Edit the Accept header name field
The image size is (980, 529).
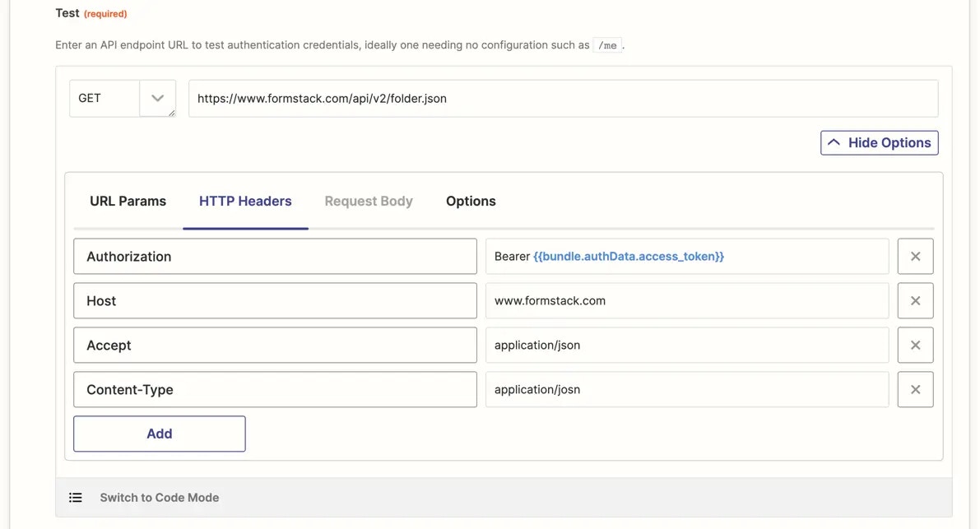275,345
